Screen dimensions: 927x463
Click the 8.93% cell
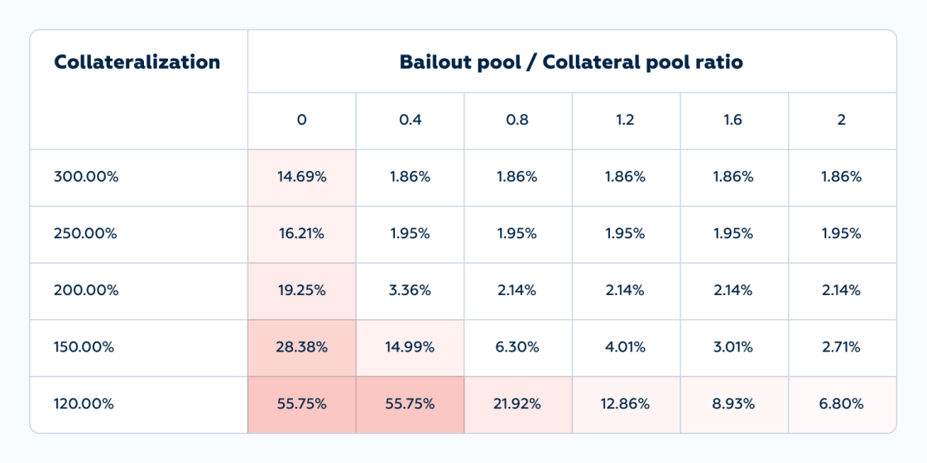[733, 404]
